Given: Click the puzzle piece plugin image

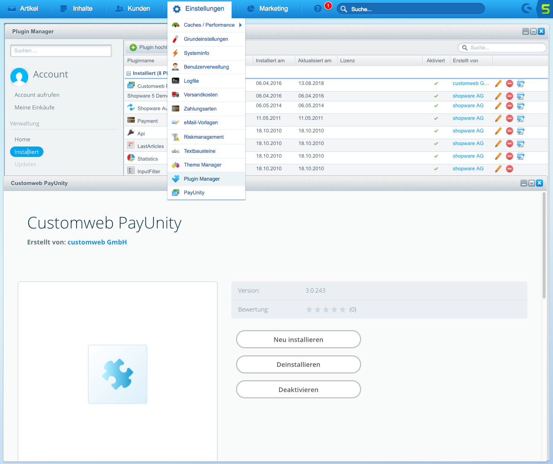Looking at the screenshot, I should (118, 374).
